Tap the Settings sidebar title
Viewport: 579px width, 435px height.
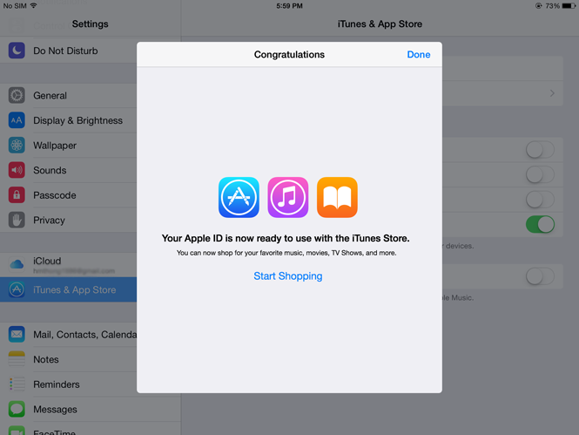pos(90,24)
